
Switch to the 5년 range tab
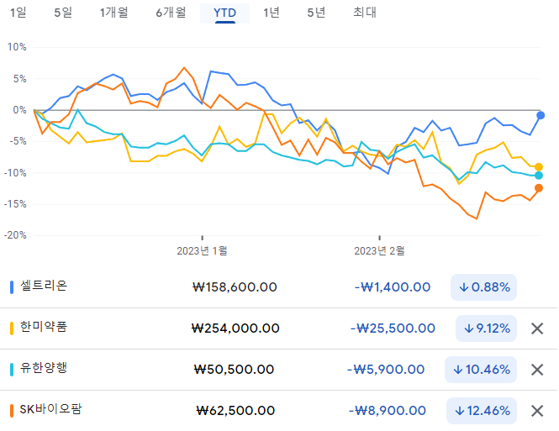[x=316, y=13]
